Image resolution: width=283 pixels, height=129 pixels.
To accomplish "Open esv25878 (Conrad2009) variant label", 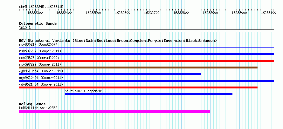I will point(39,58).
